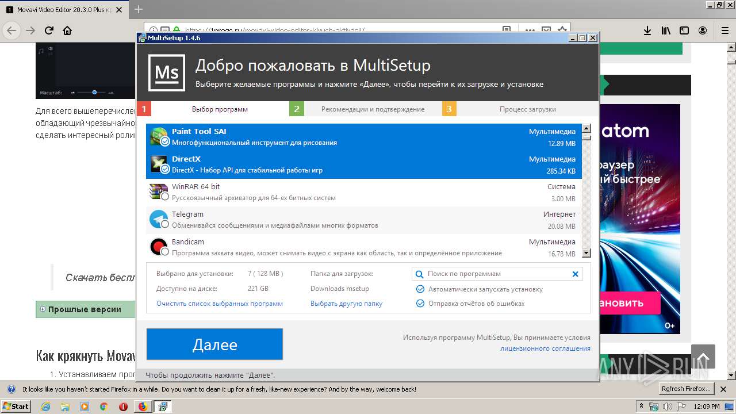Adjust the Масштаб slider on webpage image
This screenshot has height=414, width=736.
(94, 92)
